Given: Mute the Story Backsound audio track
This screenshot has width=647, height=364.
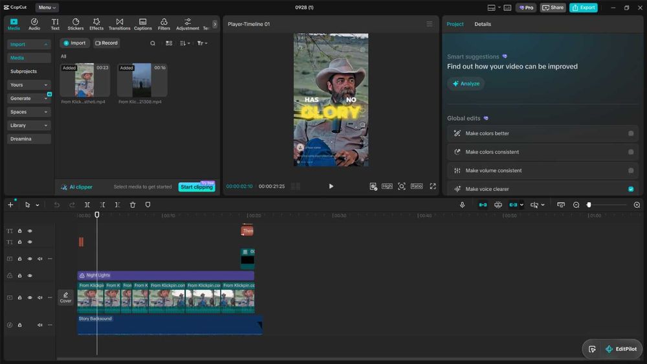Looking at the screenshot, I should click(40, 325).
